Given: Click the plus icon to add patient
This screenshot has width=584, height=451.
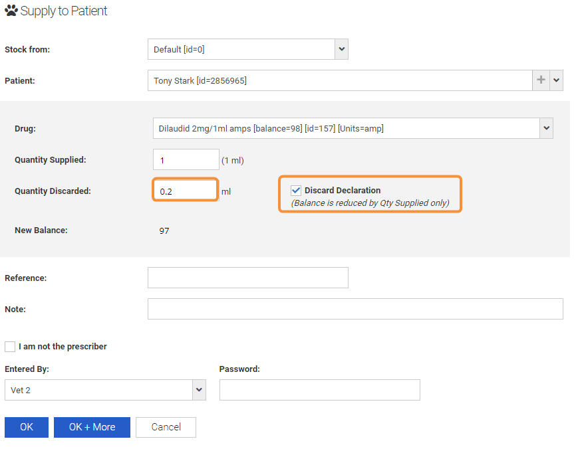Looking at the screenshot, I should pos(541,80).
